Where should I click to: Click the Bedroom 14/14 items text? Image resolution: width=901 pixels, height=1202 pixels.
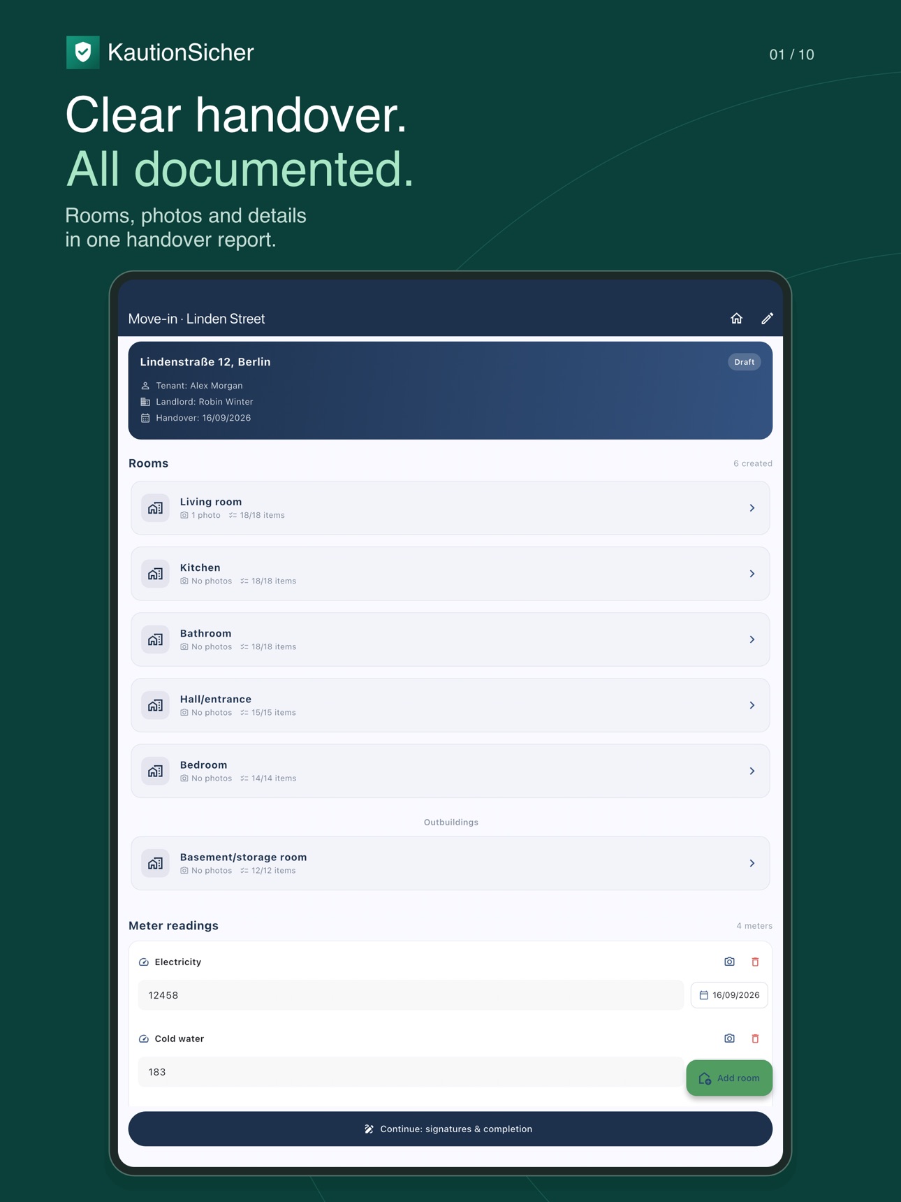click(x=274, y=778)
